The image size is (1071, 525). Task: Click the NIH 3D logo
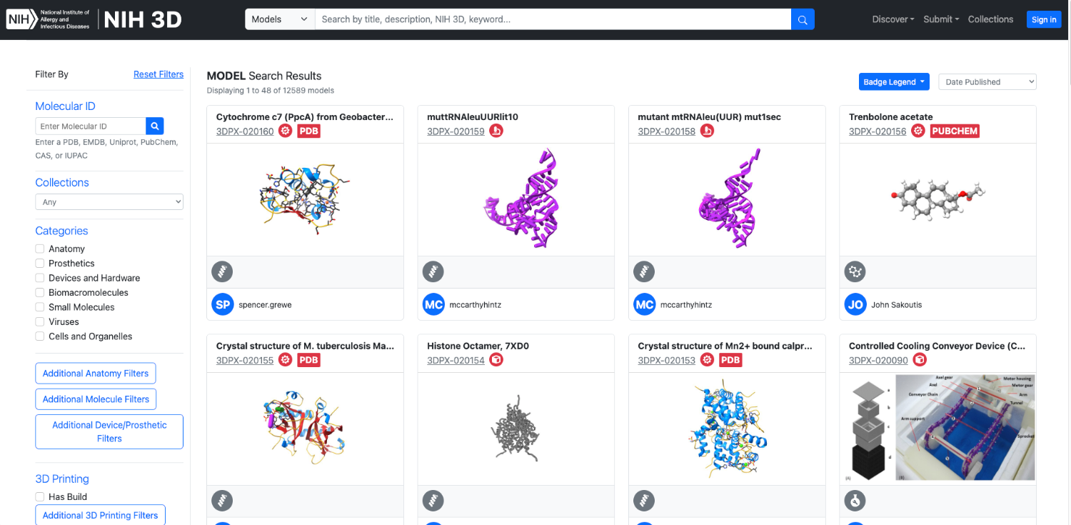point(143,19)
